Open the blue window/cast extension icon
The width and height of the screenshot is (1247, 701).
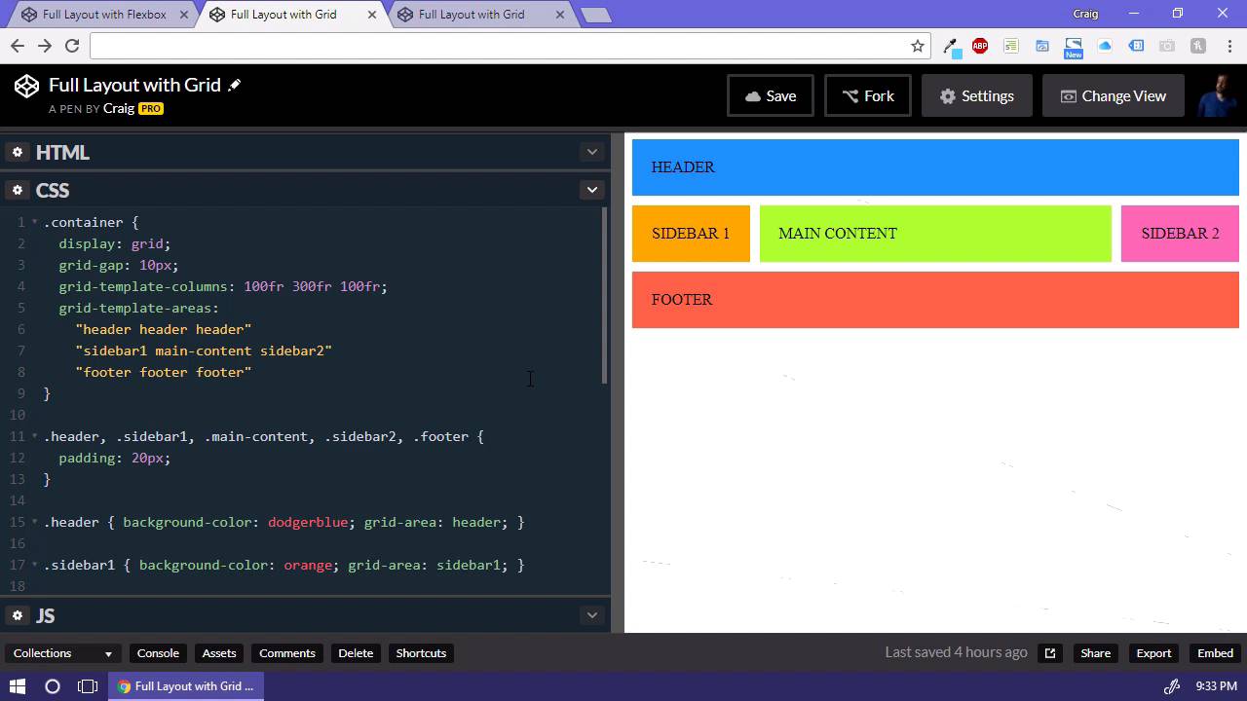(x=1042, y=46)
